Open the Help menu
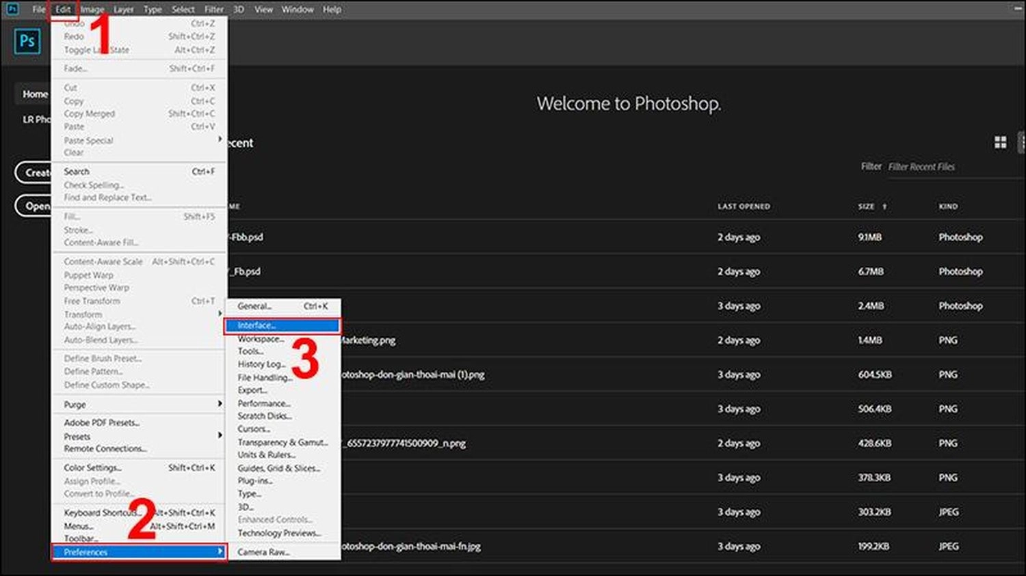The image size is (1026, 576). pyautogui.click(x=332, y=10)
